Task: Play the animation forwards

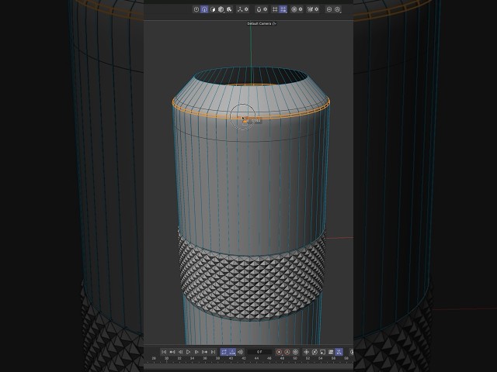Action: [x=188, y=352]
